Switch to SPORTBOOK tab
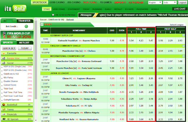Screen dimensions: 188x122 [x=40, y=2]
